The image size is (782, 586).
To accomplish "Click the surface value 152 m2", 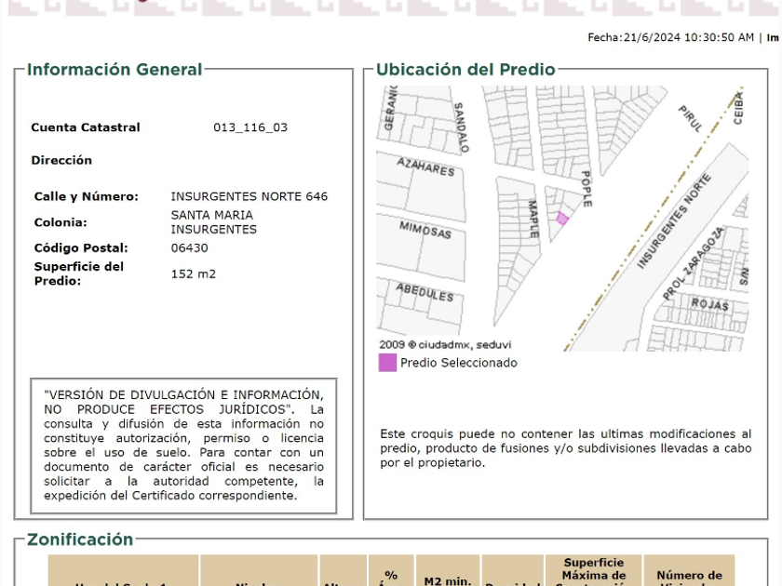I will pyautogui.click(x=194, y=273).
